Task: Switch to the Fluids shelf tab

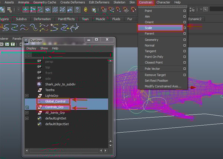Action: 116,19
